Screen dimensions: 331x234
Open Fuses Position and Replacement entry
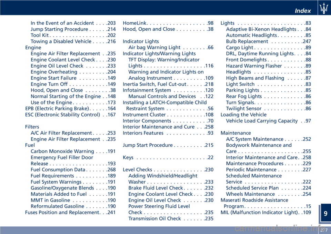point(70,212)
